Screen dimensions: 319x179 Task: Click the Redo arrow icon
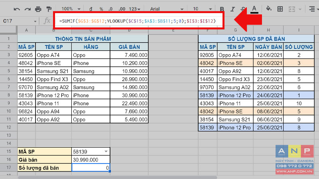tap(28, 9)
